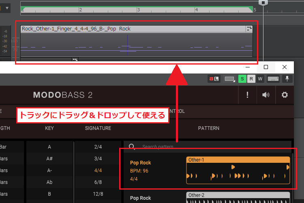Click the search pattern magnifier icon
The width and height of the screenshot is (304, 203).
[x=132, y=147]
